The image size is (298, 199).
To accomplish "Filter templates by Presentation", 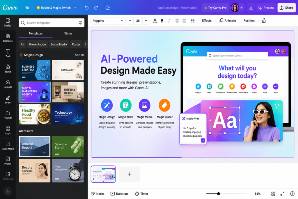I will click(38, 44).
